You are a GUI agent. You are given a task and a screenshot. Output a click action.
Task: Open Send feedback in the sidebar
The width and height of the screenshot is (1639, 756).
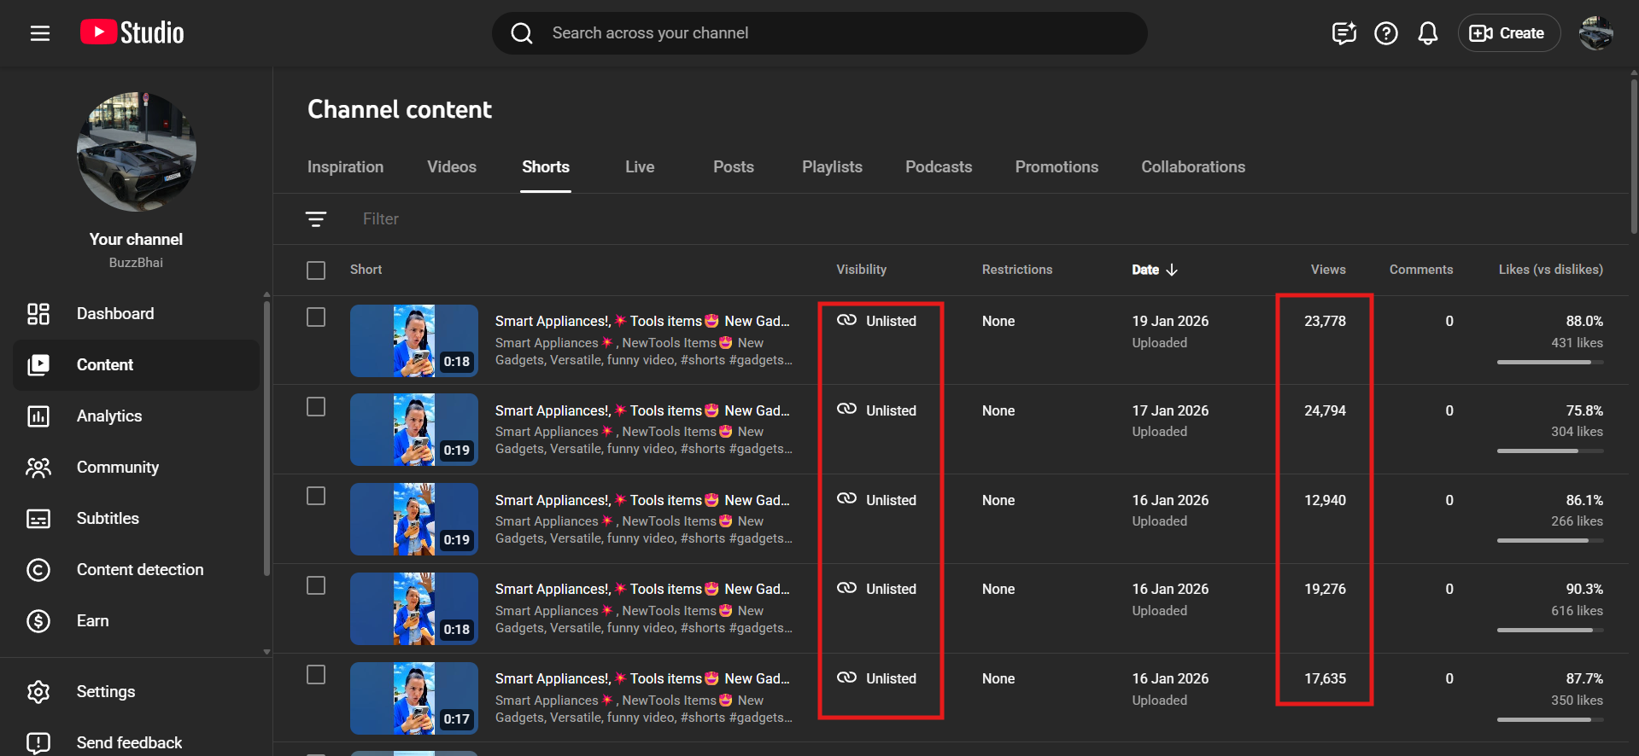coord(129,743)
